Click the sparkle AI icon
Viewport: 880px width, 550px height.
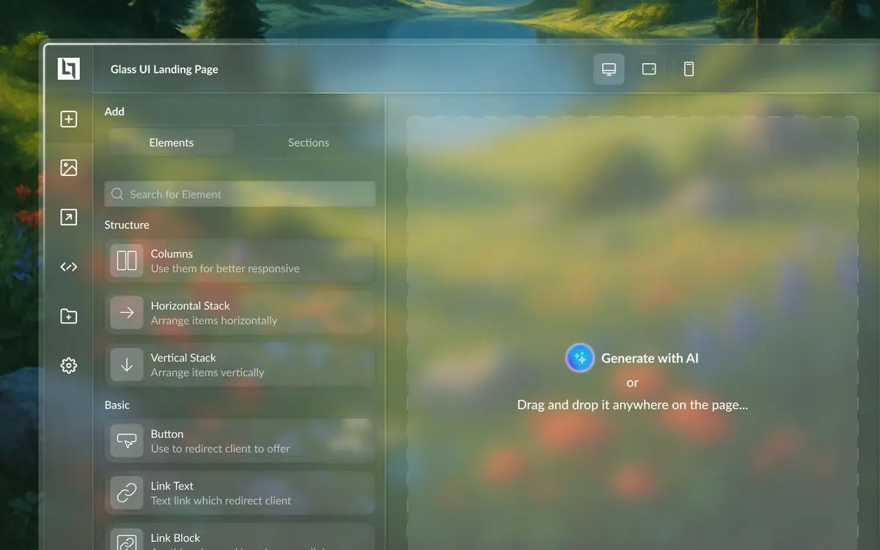[x=580, y=358]
